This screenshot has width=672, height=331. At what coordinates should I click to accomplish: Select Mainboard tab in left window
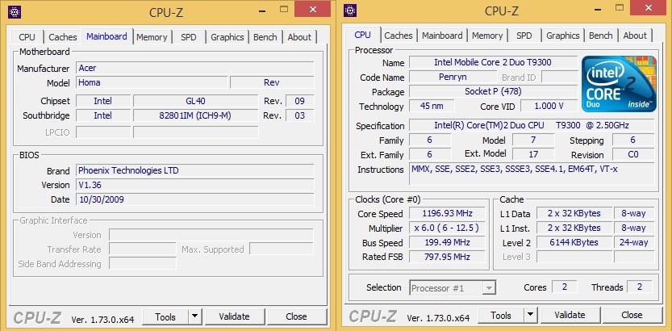pos(106,36)
